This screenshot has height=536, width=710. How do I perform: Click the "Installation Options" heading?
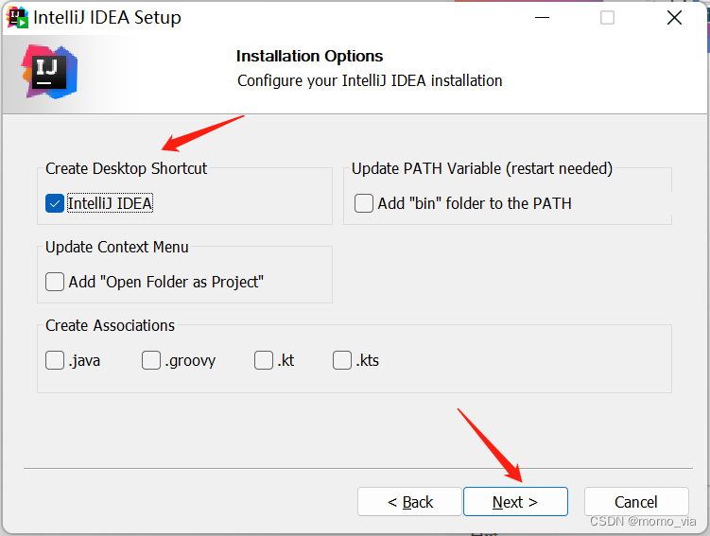coord(309,56)
